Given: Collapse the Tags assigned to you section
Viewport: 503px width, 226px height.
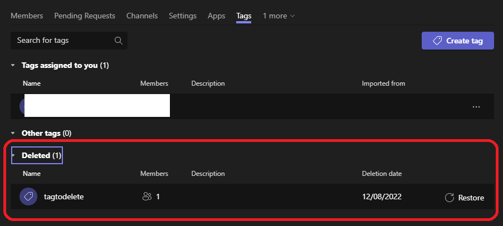Looking at the screenshot, I should click(13, 66).
